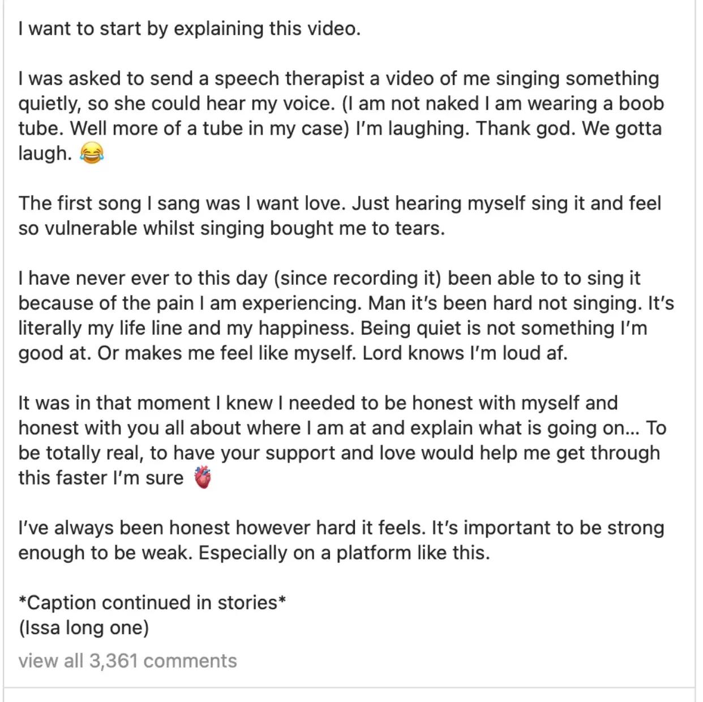Click the anatomical heart emoji after 'I'm sure'
703x702 pixels.
[x=203, y=478]
